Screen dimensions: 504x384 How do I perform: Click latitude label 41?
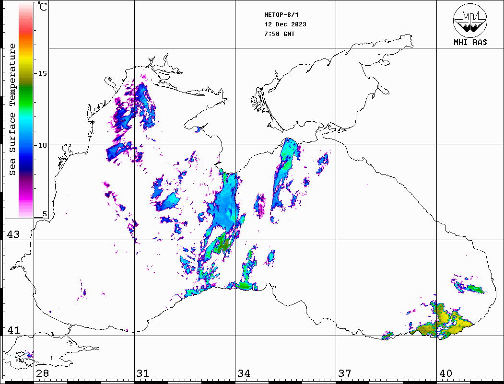point(13,330)
